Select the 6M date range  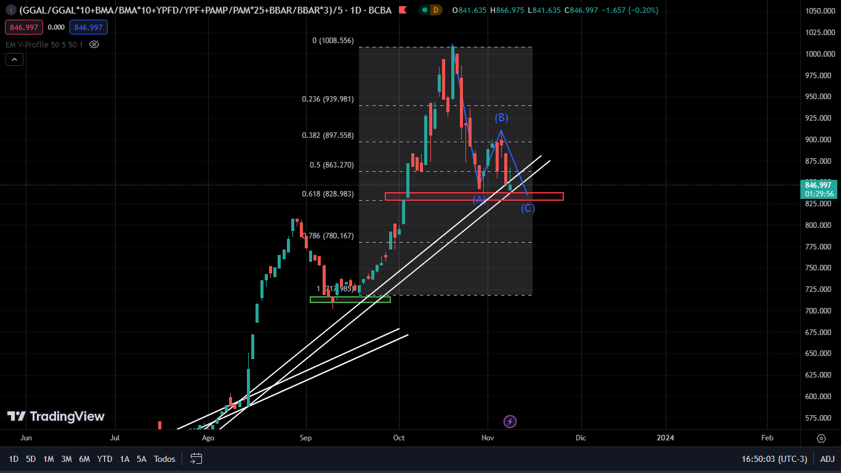click(x=84, y=459)
